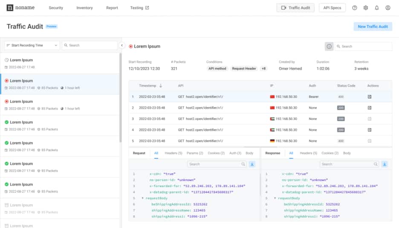Click action icon for row 1
This screenshot has width=399, height=228.
[370, 97]
